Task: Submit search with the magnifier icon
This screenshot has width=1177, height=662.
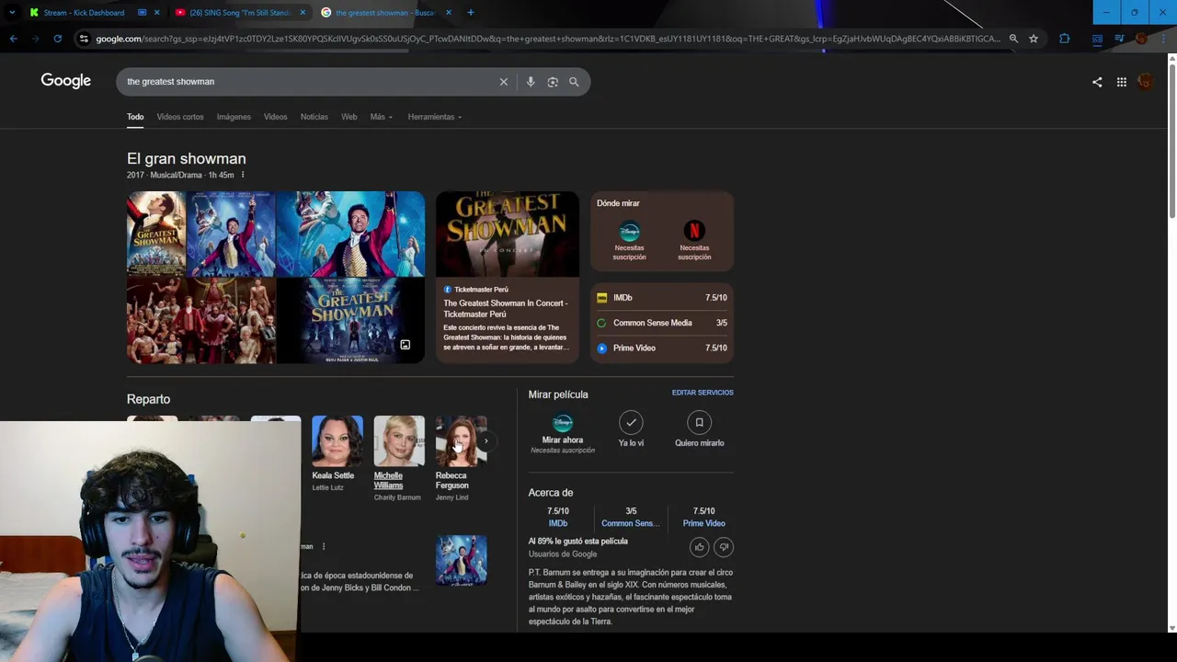Action: (x=574, y=82)
